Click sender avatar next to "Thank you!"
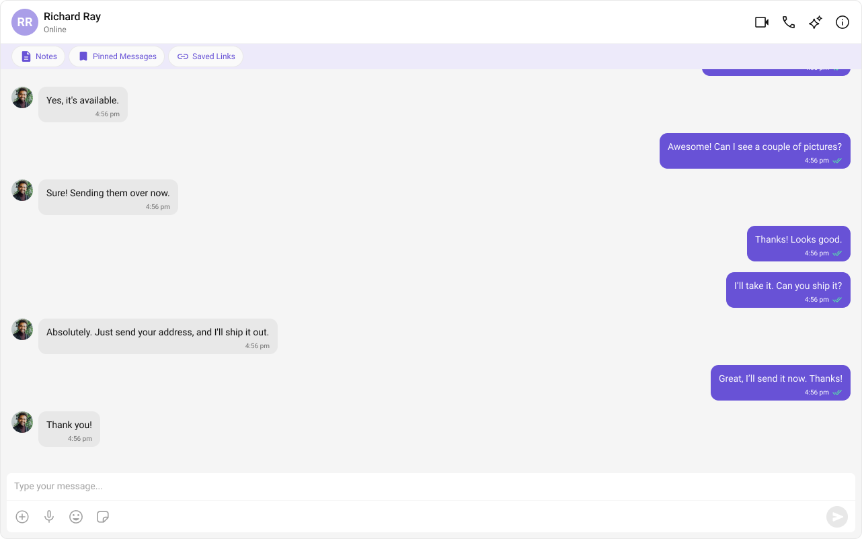Viewport: 862px width, 539px height. coord(22,422)
